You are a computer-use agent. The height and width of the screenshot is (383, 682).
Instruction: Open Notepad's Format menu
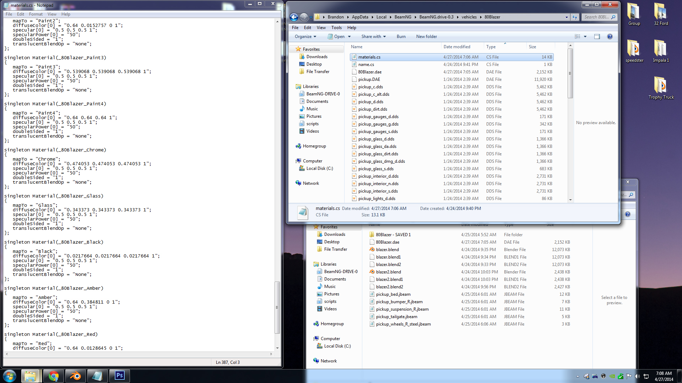pyautogui.click(x=36, y=14)
